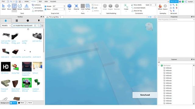Increase the rotate snap angle stepper
This screenshot has height=109, width=195.
(x=64, y=6)
